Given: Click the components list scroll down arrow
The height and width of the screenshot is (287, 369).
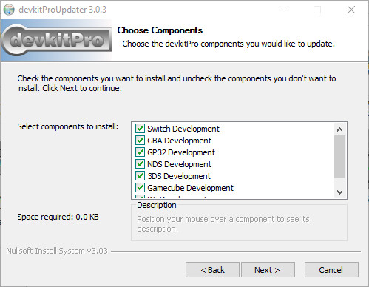Looking at the screenshot, I should pyautogui.click(x=339, y=192).
